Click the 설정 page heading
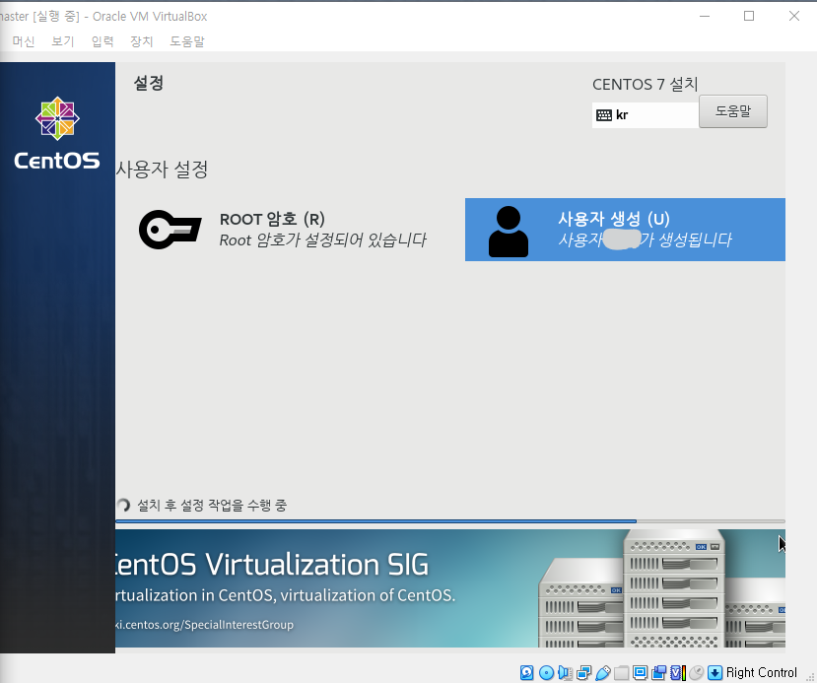Image resolution: width=817 pixels, height=683 pixels. pos(149,83)
